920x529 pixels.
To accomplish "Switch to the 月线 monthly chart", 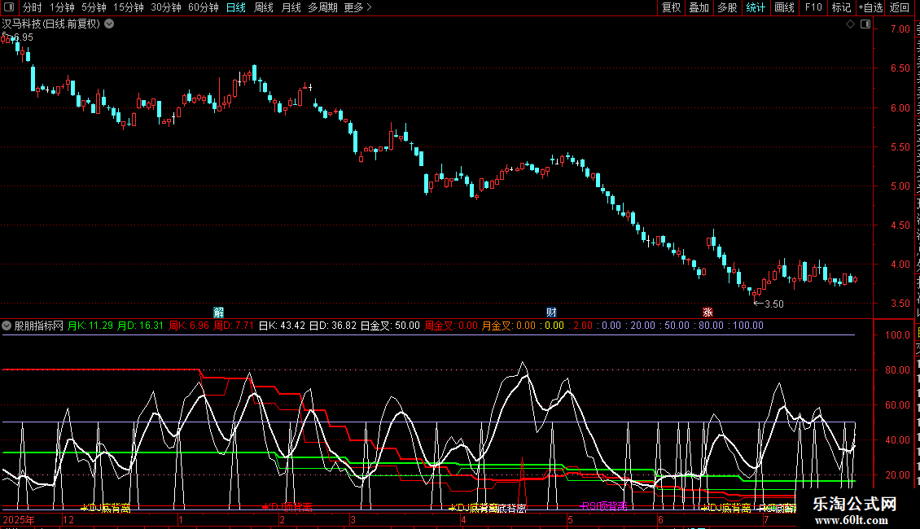I will point(291,7).
